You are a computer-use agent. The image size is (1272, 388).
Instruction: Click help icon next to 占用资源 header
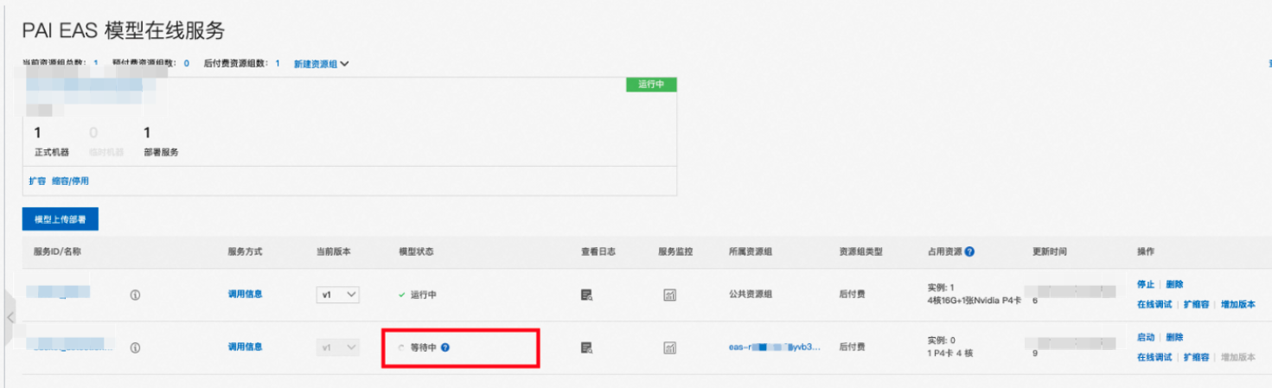point(969,251)
